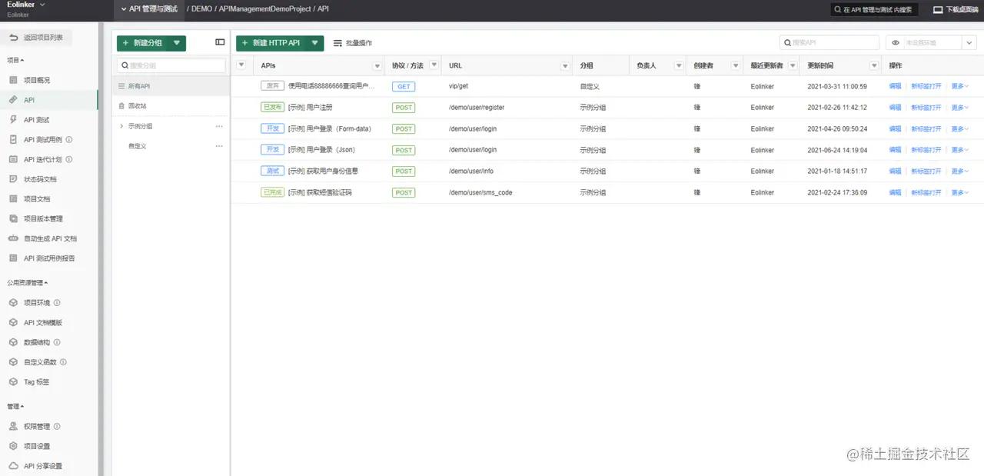Click 编辑 for /demo/user/sms_code row

pos(896,193)
